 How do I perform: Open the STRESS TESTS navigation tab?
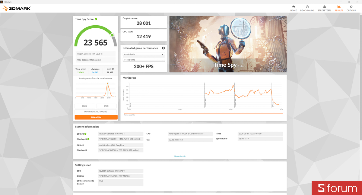tap(324, 8)
